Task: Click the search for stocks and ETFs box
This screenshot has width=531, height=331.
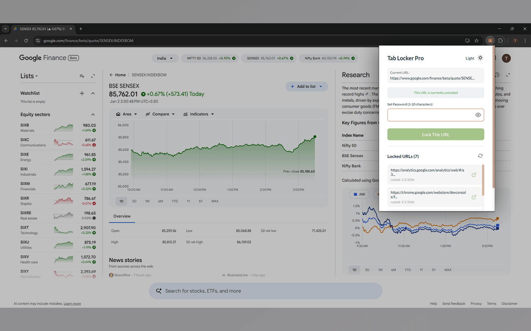Action: pyautogui.click(x=265, y=291)
